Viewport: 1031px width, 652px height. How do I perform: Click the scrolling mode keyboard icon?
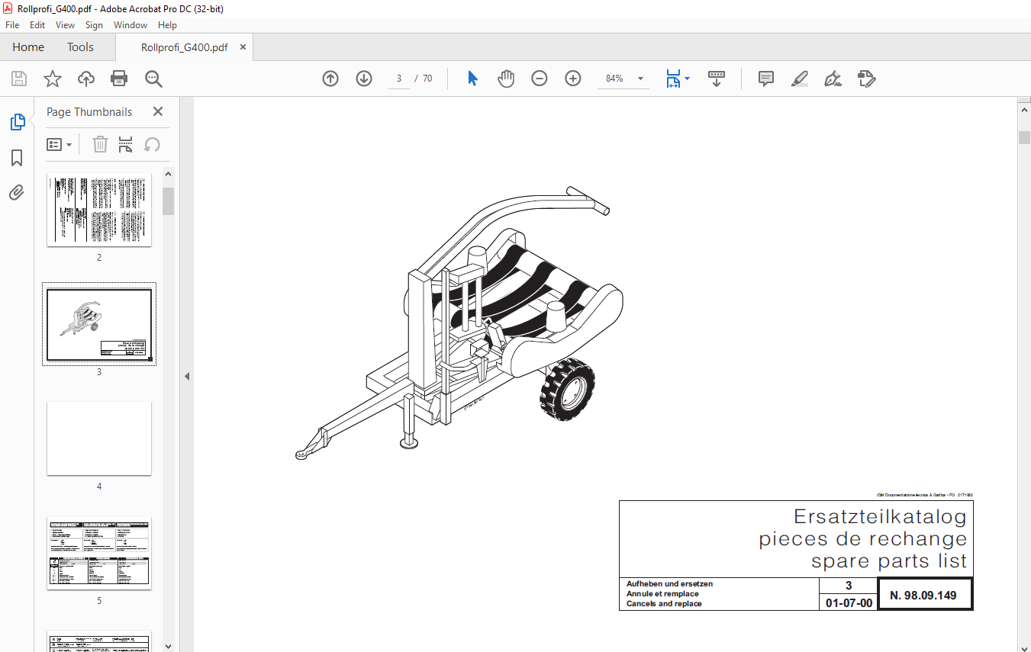(717, 79)
